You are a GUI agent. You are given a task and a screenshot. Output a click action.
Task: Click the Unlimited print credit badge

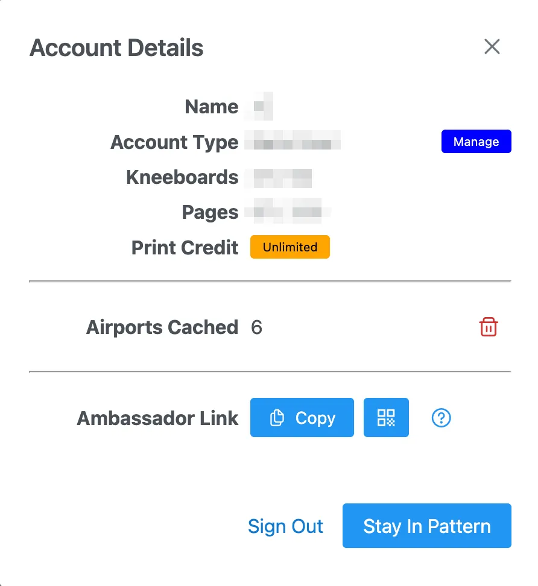pyautogui.click(x=290, y=247)
